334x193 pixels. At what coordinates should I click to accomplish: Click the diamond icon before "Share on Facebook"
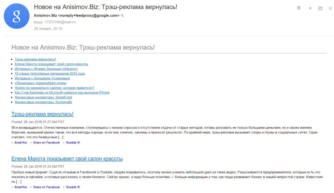[30, 142]
